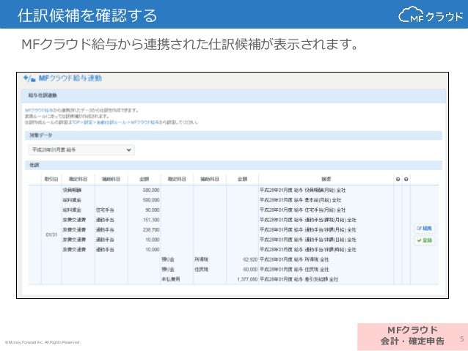
Task: Click the 仕訳 section header bar
Action: point(233,165)
